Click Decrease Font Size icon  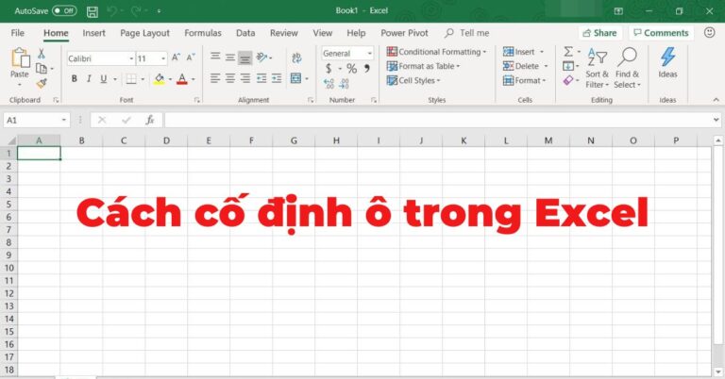click(x=191, y=58)
